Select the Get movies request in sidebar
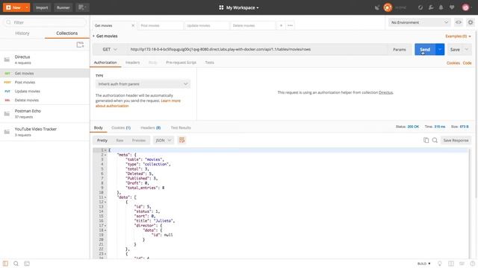Image resolution: width=478 pixels, height=268 pixels. point(45,73)
